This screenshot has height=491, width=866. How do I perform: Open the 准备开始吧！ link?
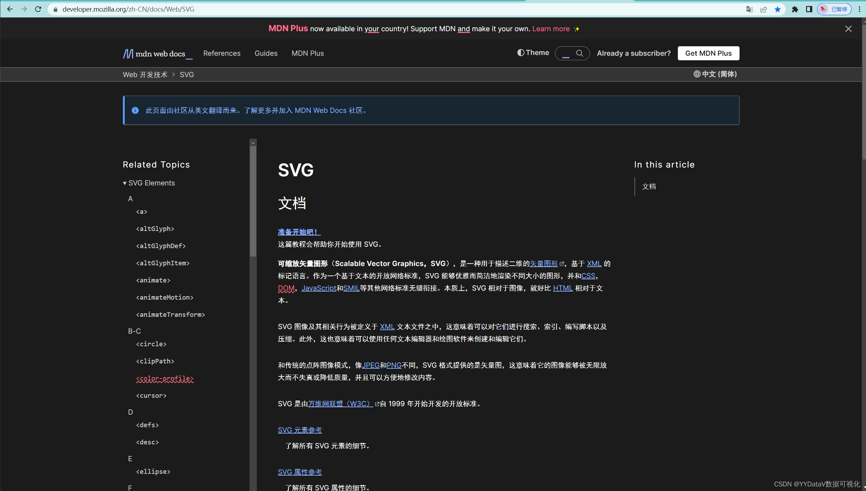[299, 232]
